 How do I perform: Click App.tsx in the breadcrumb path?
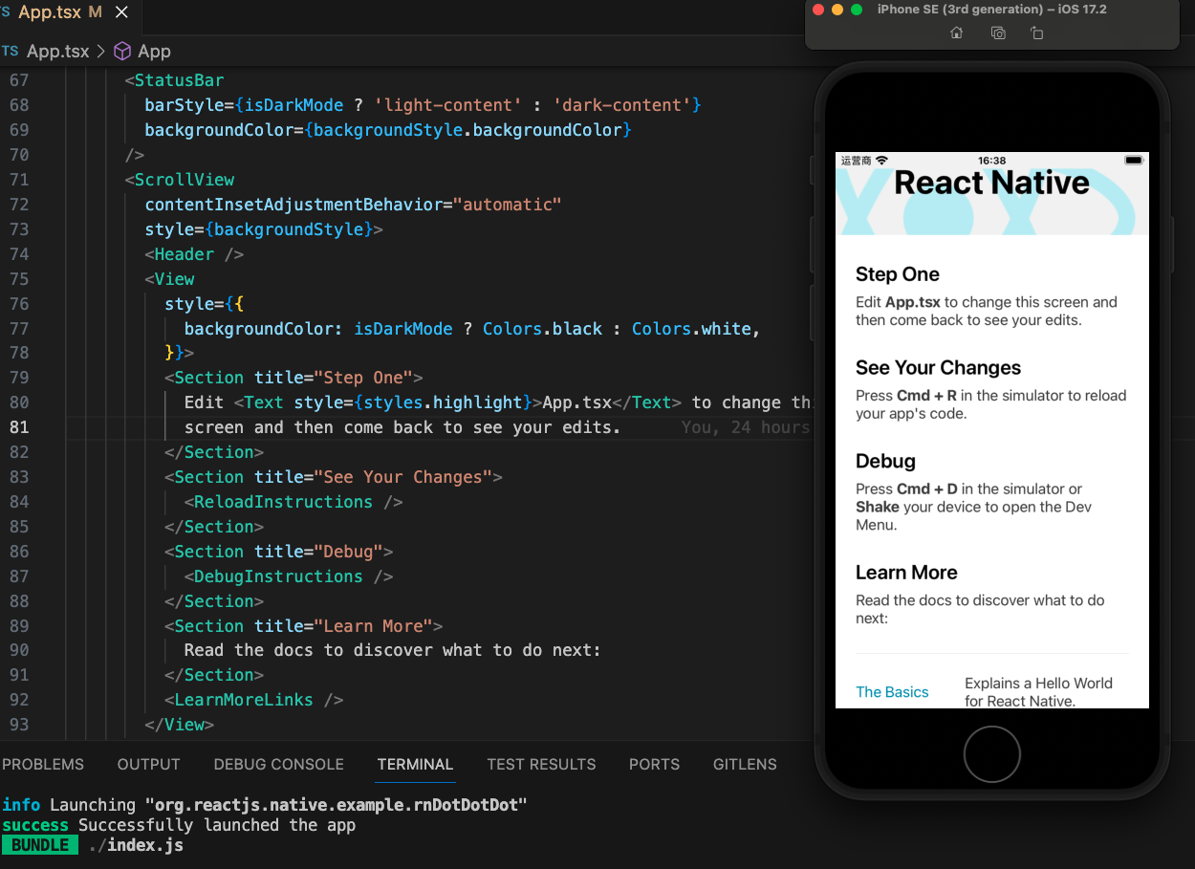pyautogui.click(x=57, y=52)
